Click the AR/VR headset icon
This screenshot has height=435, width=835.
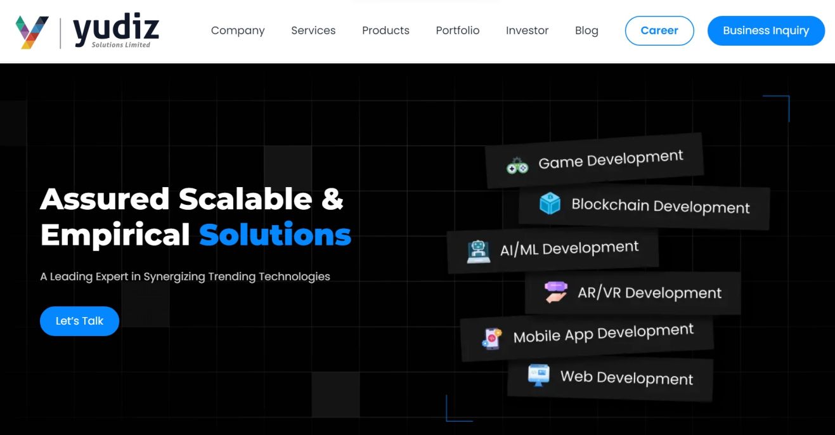tap(556, 292)
